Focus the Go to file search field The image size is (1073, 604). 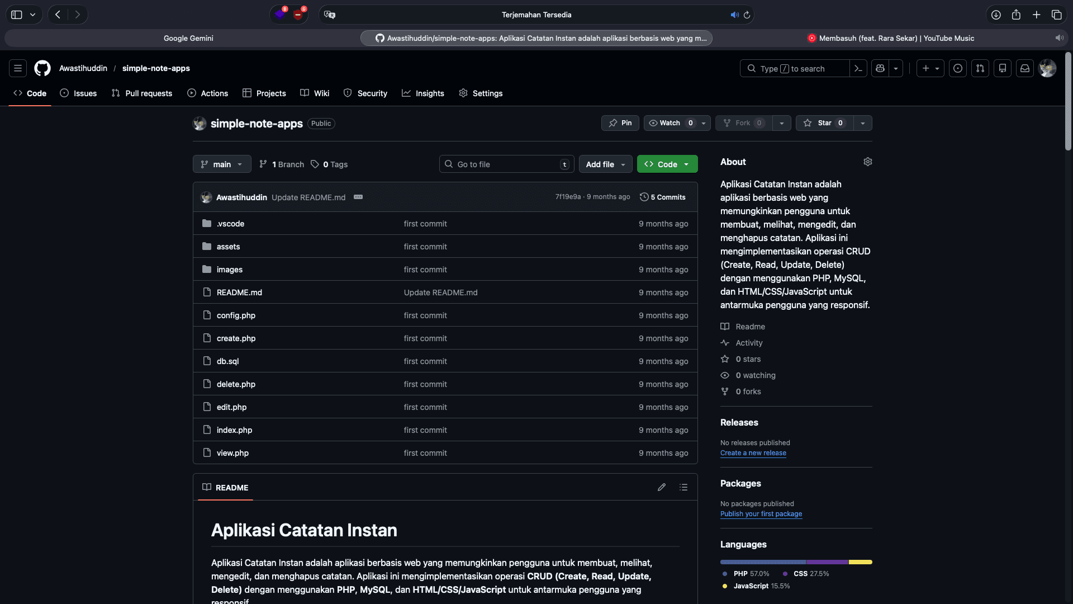pyautogui.click(x=506, y=164)
